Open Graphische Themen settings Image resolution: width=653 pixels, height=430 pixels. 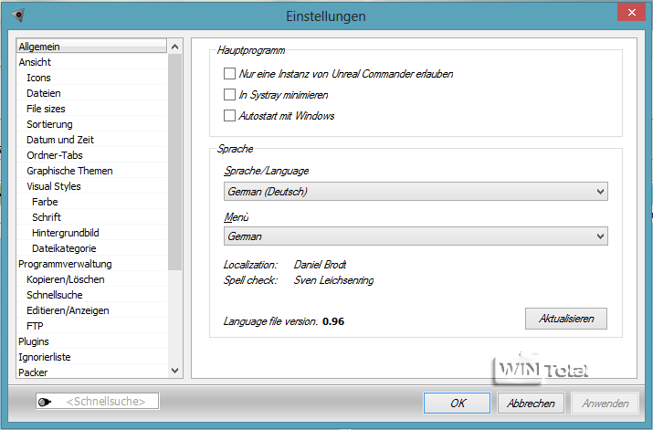click(x=91, y=171)
